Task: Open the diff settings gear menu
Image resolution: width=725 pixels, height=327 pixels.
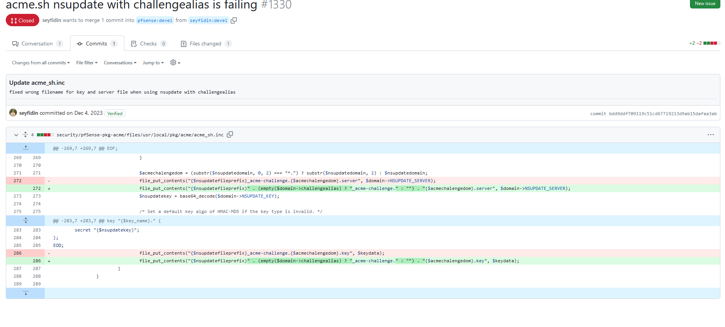Action: 175,62
